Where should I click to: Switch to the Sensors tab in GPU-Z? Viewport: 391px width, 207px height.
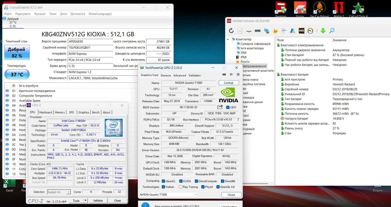coord(166,75)
